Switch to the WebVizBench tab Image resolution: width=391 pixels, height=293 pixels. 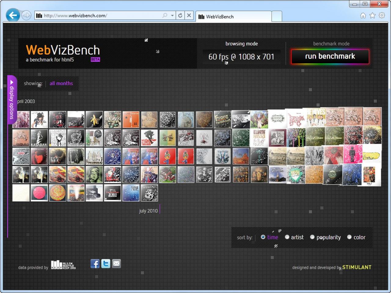click(234, 16)
